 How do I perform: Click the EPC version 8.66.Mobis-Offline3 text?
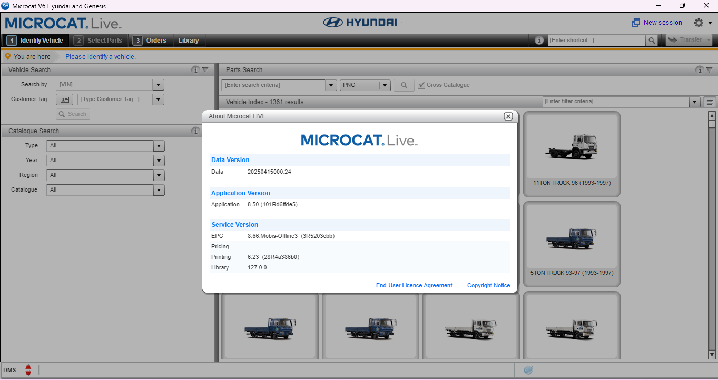click(291, 236)
